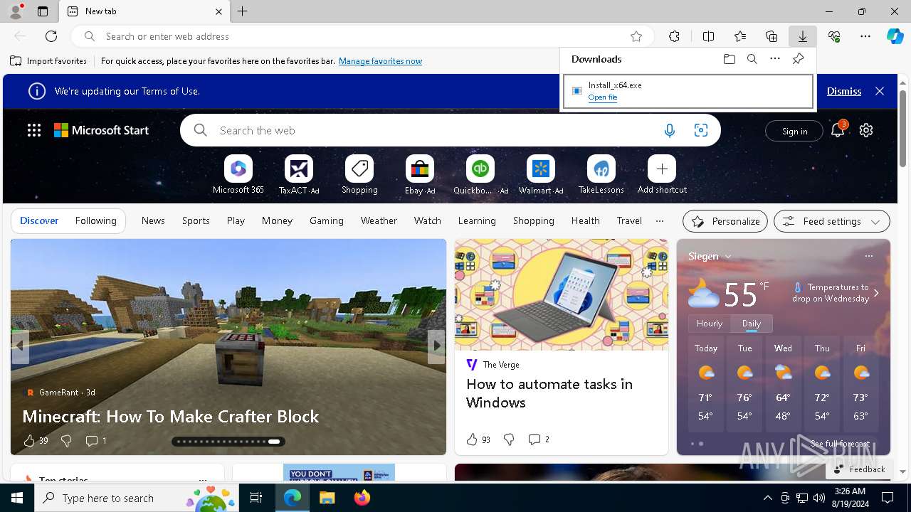Open Firefox from the taskbar
Image resolution: width=911 pixels, height=512 pixels.
click(x=362, y=498)
